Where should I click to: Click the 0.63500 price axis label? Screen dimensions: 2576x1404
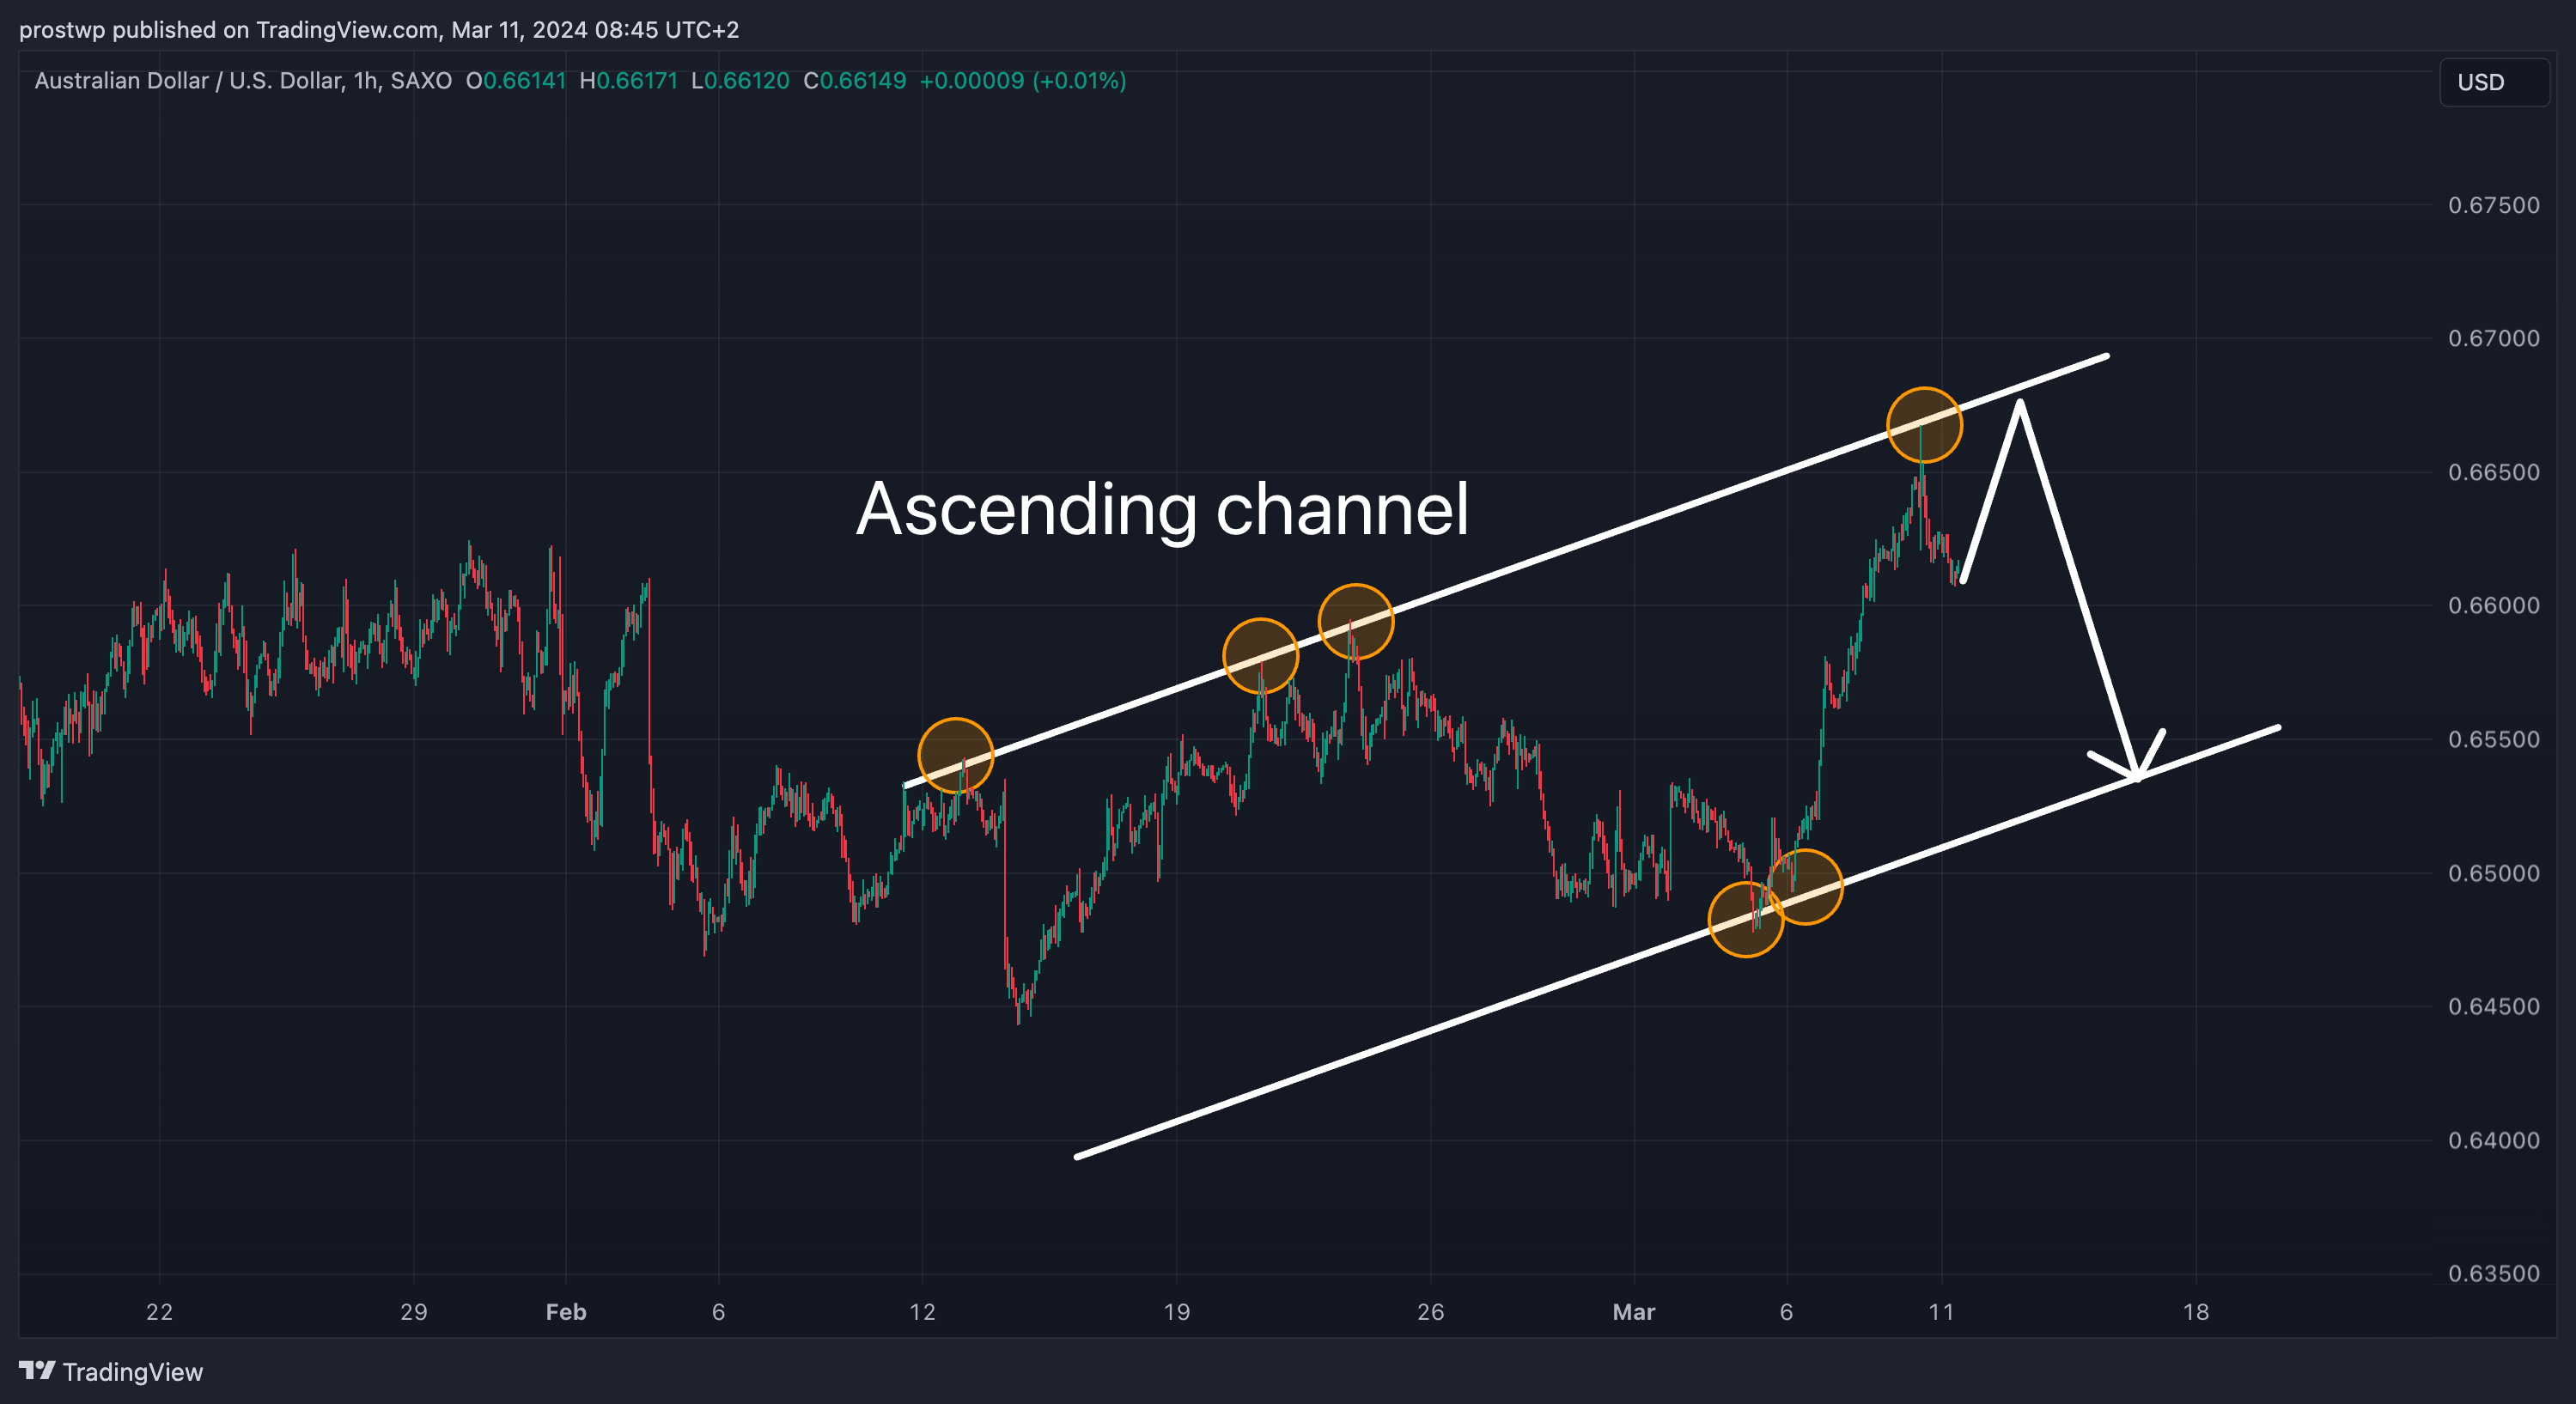pos(2493,1273)
